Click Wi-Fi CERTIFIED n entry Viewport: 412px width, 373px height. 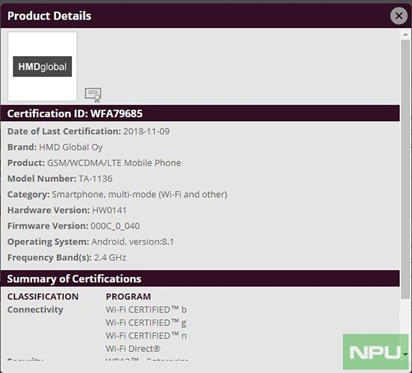146,336
